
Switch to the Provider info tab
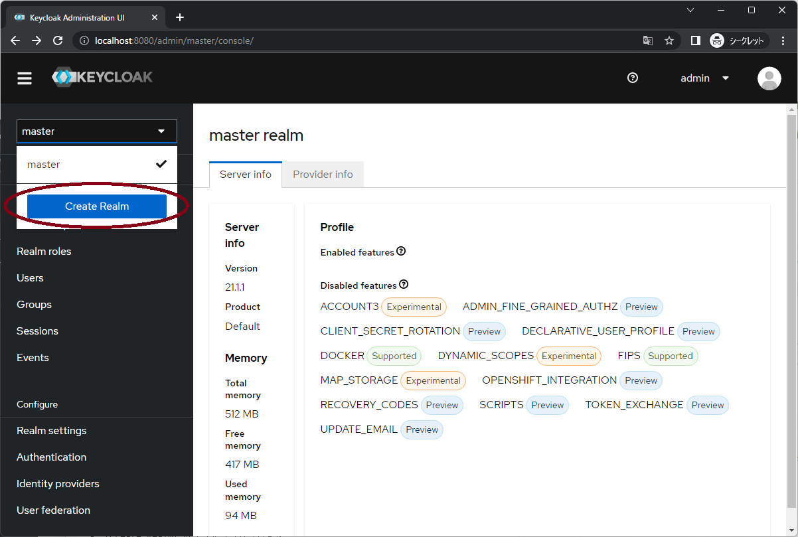[x=323, y=175]
